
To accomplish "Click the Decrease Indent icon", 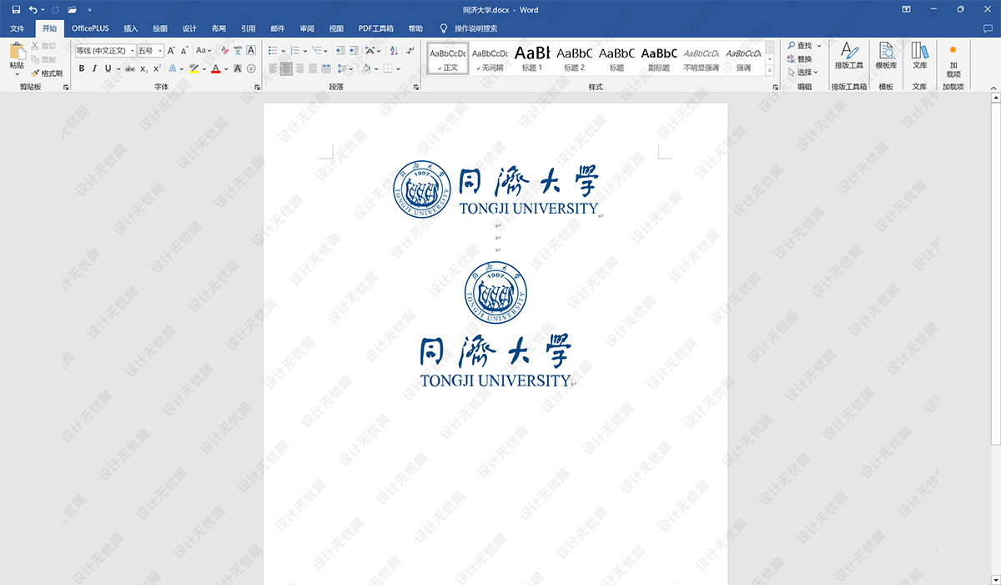I will point(340,51).
